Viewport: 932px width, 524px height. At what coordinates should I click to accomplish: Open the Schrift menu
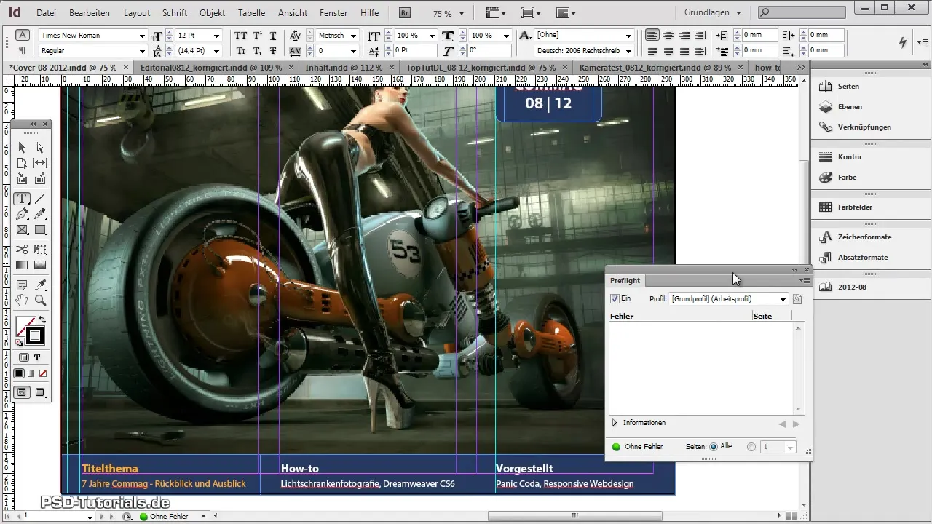(175, 13)
